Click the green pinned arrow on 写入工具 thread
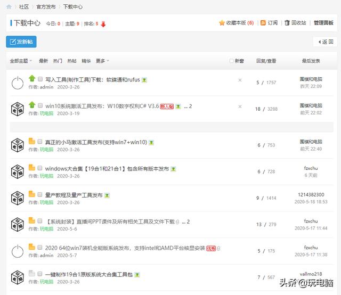Image resolution: width=341 pixels, height=295 pixels. (x=31, y=79)
